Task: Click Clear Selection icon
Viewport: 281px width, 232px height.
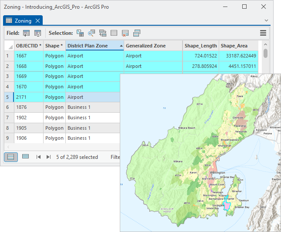Action: click(125, 33)
